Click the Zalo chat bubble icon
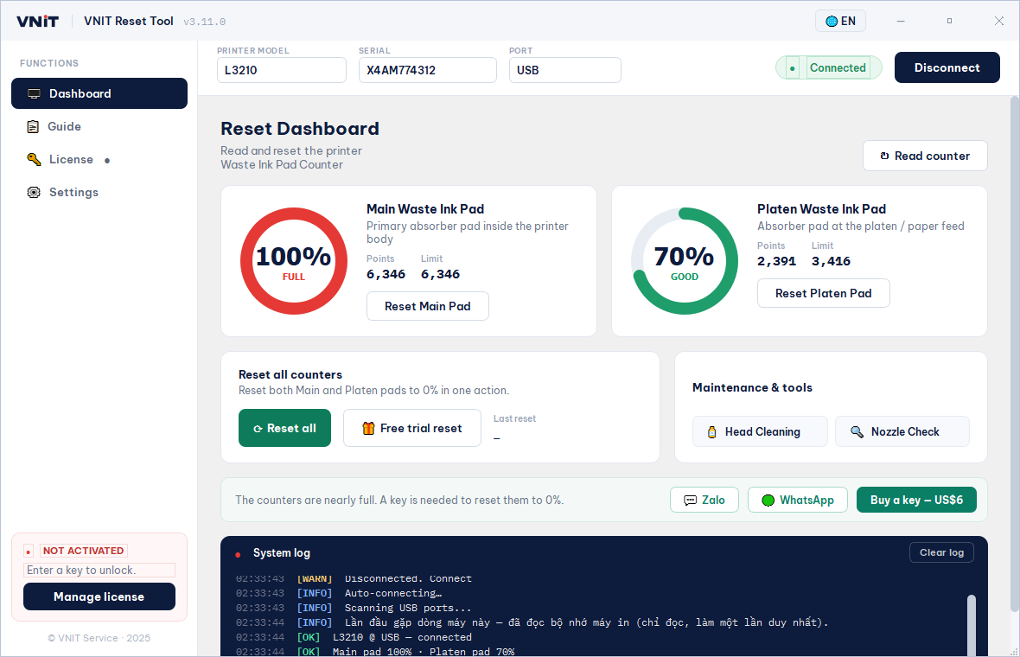 click(x=690, y=501)
